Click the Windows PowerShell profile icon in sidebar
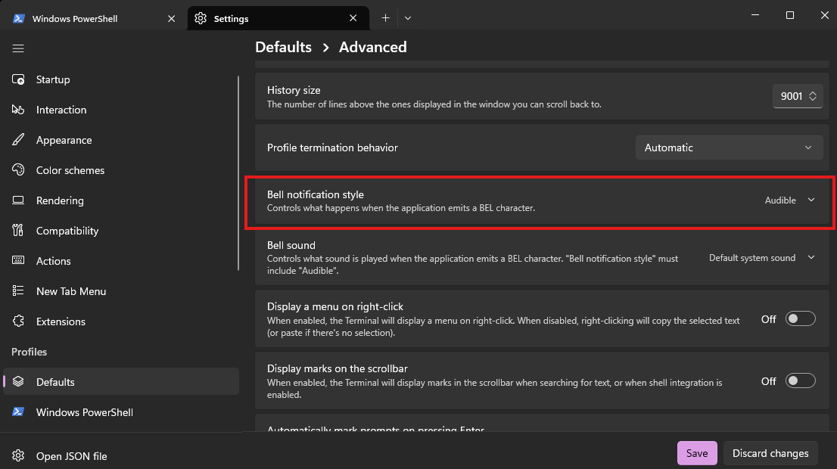 coord(18,412)
